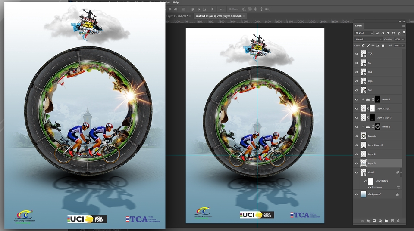Hide the CC layer

(x=357, y=63)
